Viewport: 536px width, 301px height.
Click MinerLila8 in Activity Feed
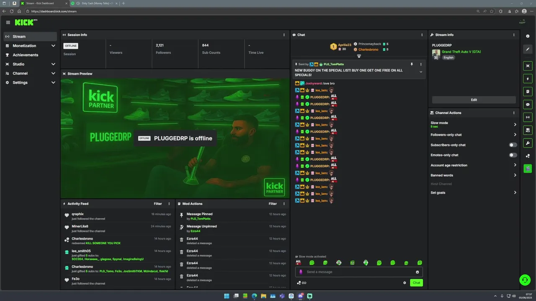(80, 226)
